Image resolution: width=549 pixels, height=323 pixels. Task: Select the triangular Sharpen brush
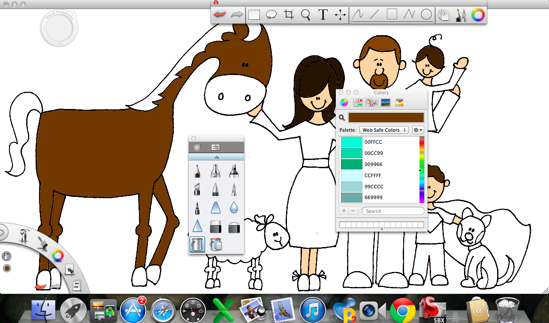pos(197,226)
